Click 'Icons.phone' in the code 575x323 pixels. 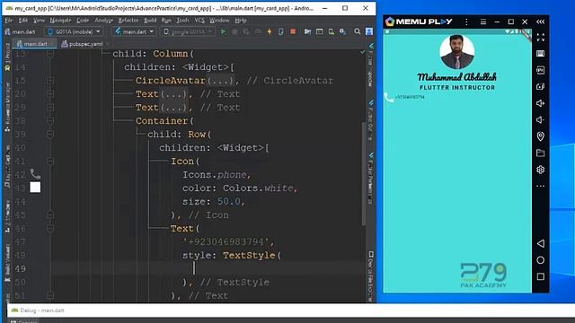(215, 175)
